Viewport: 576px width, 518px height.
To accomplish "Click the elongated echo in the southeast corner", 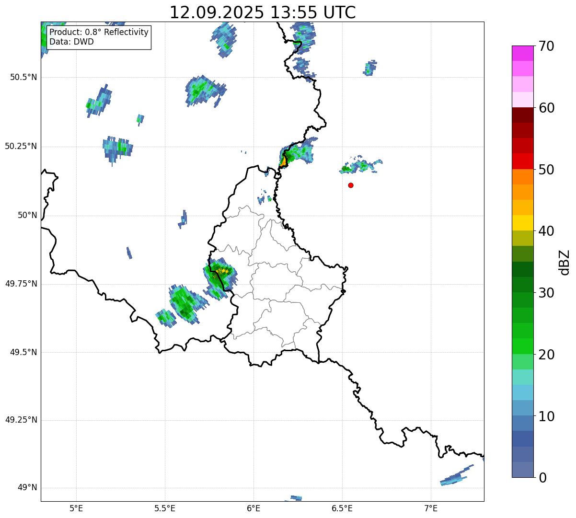I will click(455, 476).
